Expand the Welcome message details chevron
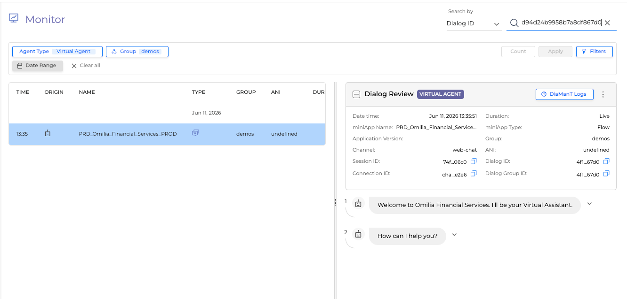 pos(589,204)
